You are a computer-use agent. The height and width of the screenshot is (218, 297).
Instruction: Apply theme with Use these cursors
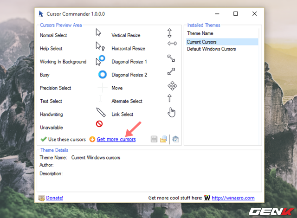(63, 139)
